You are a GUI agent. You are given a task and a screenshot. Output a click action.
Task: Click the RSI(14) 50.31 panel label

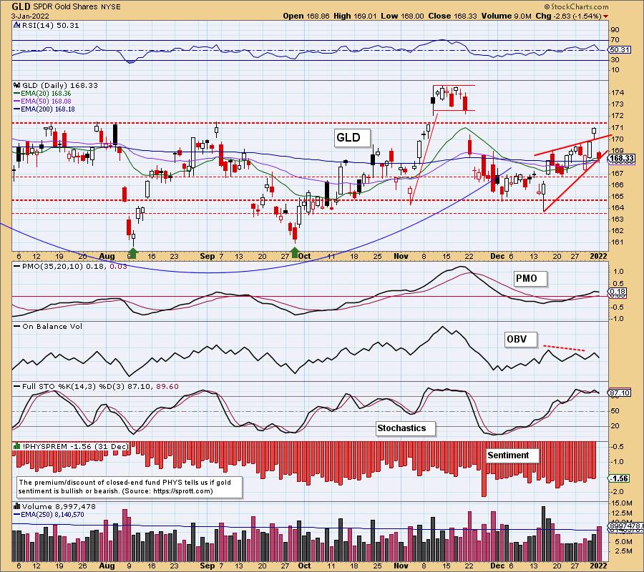tap(49, 25)
